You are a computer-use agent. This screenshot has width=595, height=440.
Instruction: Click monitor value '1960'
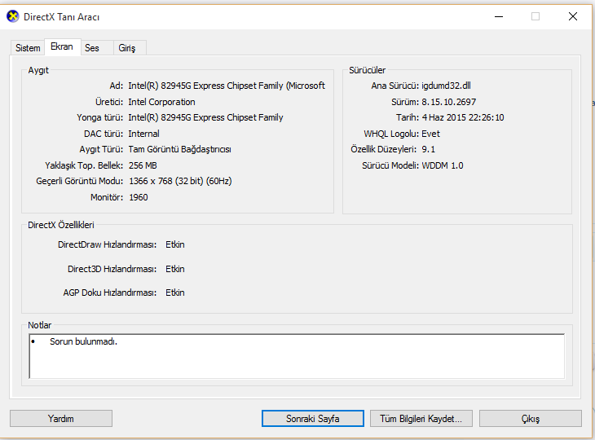[x=138, y=197]
